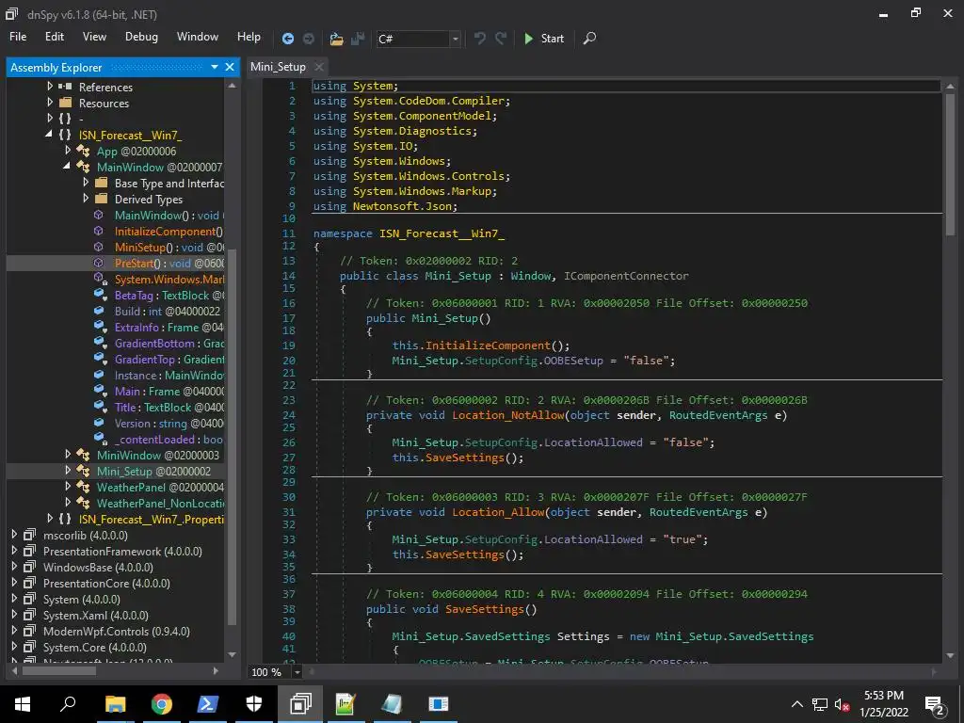Expand the References folder node
The image size is (964, 723).
point(50,87)
